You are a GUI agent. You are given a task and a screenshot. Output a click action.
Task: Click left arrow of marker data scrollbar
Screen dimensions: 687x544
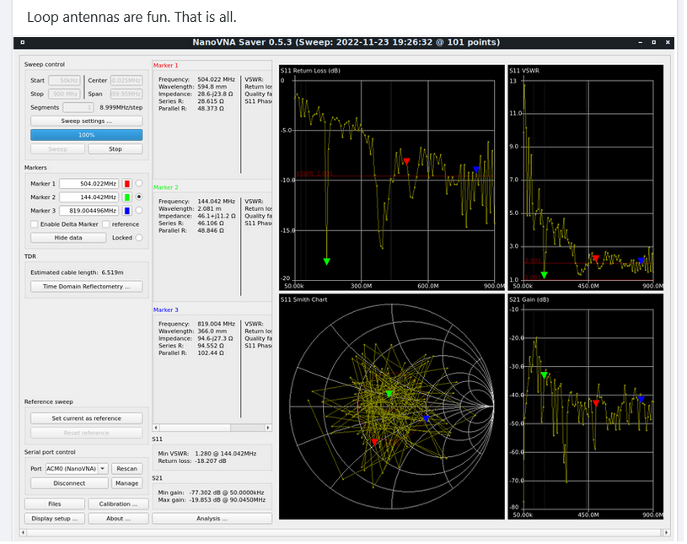point(156,428)
